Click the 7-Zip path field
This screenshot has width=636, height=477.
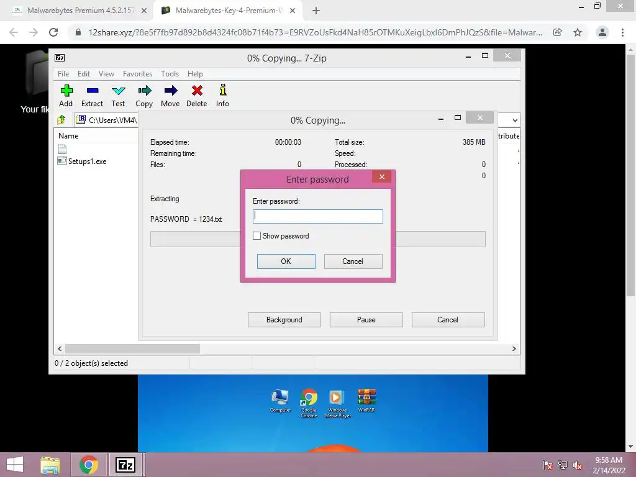[106, 120]
